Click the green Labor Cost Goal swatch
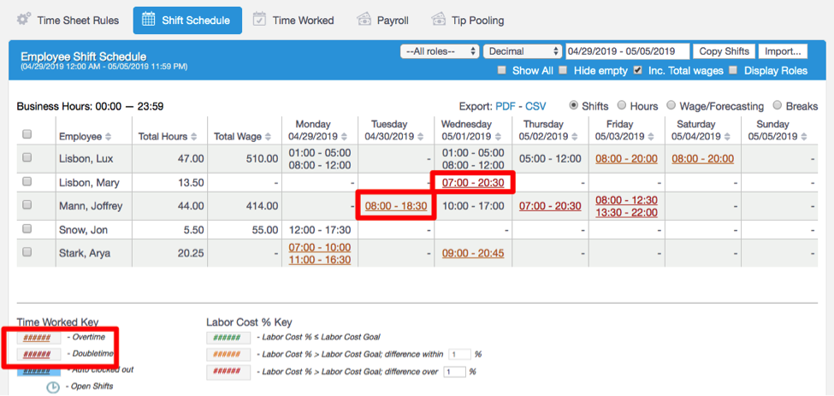 (x=228, y=338)
